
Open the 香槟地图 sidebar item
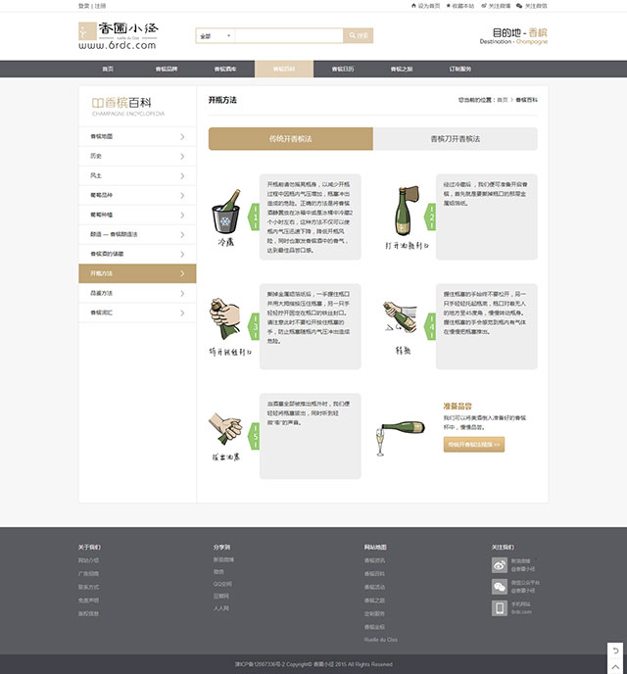point(137,136)
